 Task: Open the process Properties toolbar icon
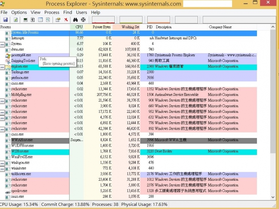tap(58, 20)
